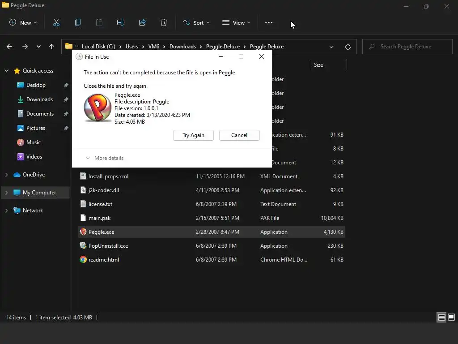Select the main.pak file row
Screen dimensions: 458x344
pos(212,218)
